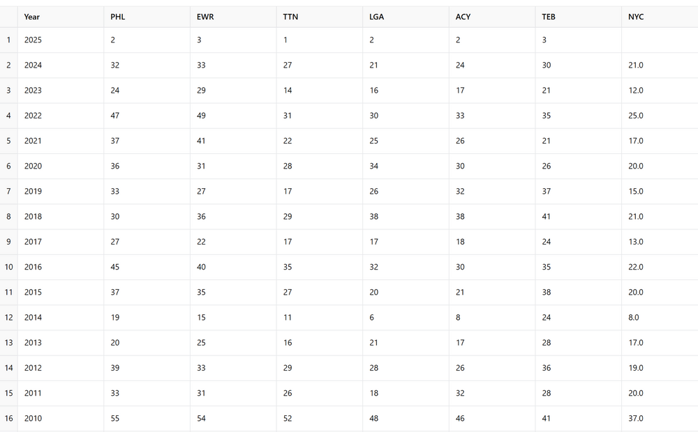
Task: Select PHL value 55 for 2010
Action: [147, 418]
